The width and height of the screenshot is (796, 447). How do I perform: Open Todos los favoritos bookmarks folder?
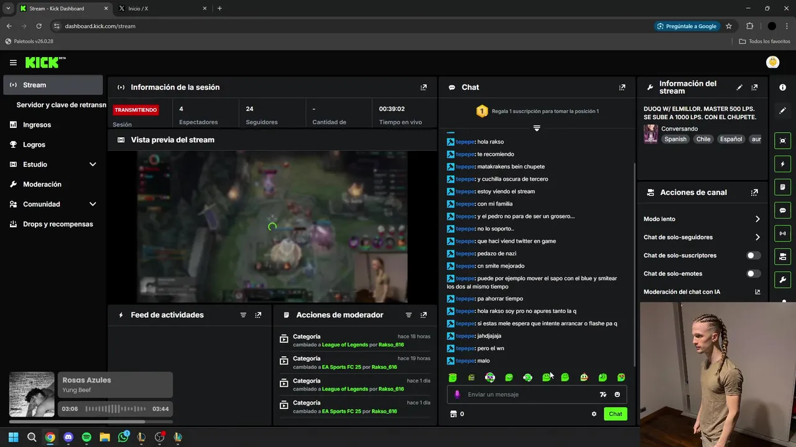pyautogui.click(x=764, y=42)
